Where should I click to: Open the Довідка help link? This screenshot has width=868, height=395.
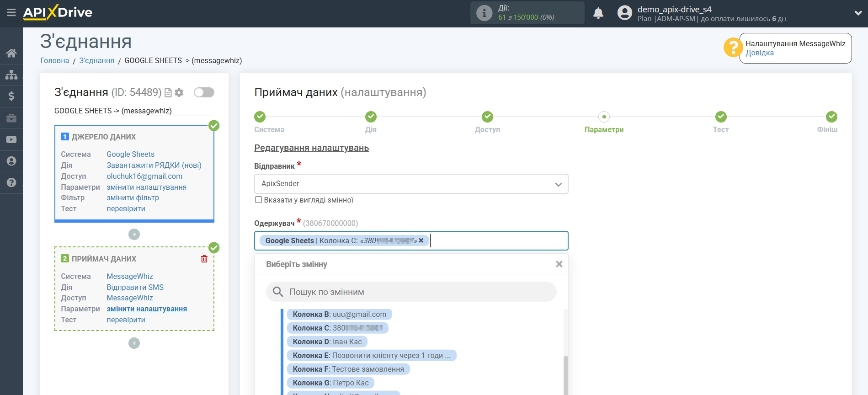(760, 53)
